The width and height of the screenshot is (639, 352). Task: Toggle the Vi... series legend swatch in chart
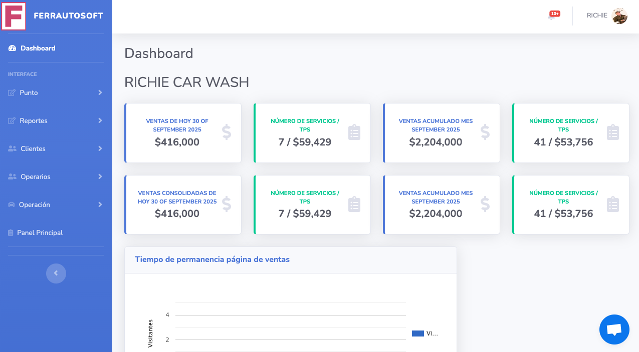point(417,333)
